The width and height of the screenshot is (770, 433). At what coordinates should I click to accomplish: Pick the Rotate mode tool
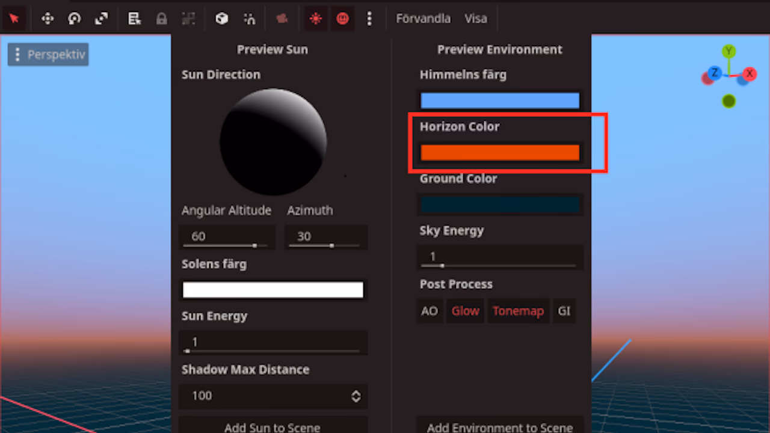tap(75, 19)
